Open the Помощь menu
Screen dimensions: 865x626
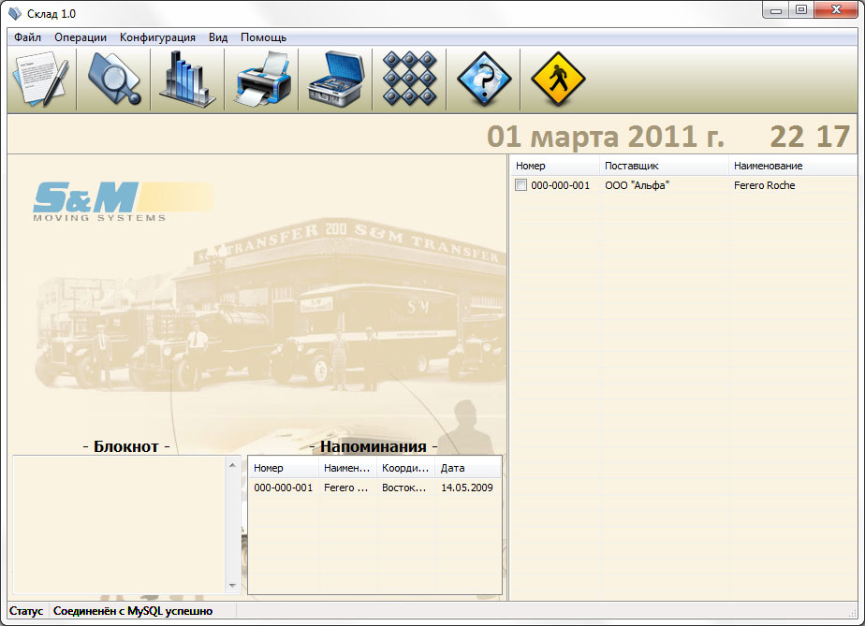(263, 37)
